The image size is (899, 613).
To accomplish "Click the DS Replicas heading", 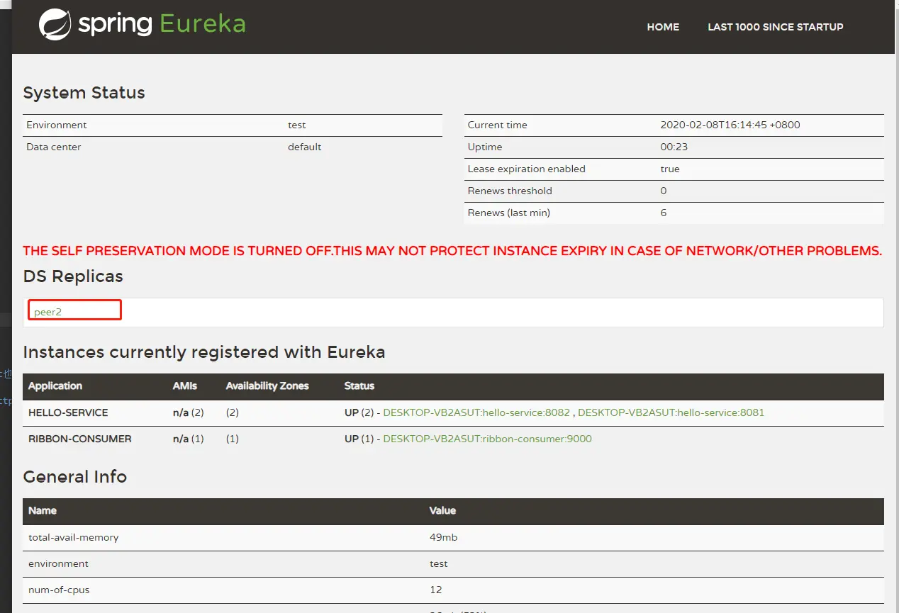I will (73, 276).
